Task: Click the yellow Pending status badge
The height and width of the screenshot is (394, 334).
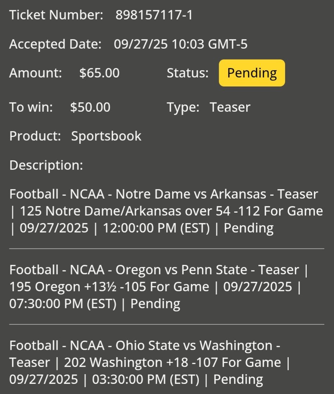Action: (252, 73)
